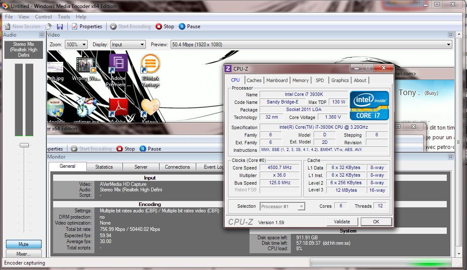Click the Windows Media Encoder title bar icon
Image resolution: width=467 pixels, height=270 pixels.
coord(5,6)
